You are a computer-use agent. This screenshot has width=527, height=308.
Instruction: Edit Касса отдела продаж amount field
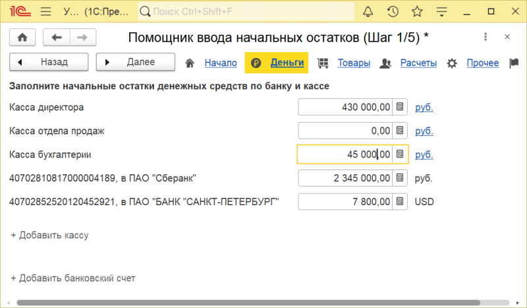point(345,131)
